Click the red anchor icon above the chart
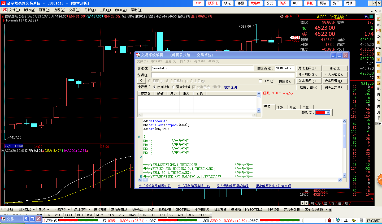382x224 pixels. 291,16
